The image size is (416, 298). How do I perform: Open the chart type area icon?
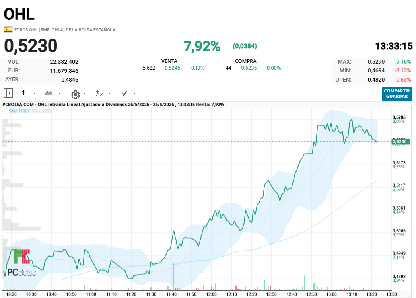(49, 93)
